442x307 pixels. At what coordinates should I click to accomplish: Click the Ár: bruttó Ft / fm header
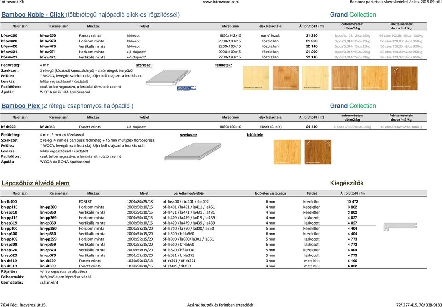click(352, 193)
